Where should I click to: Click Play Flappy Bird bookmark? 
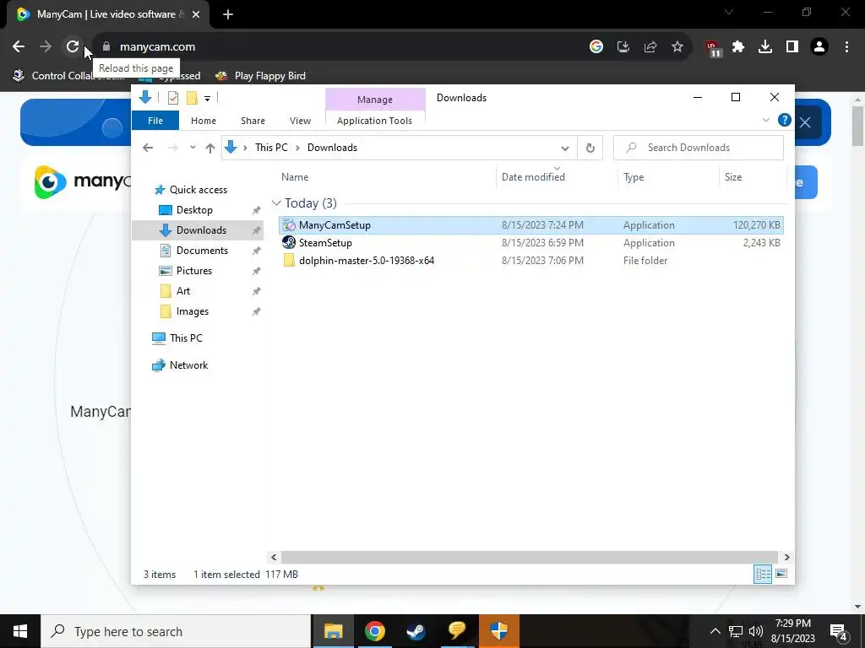[x=260, y=76]
